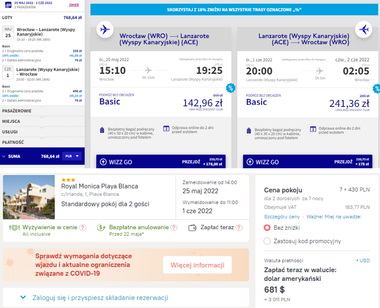380x308 pixels.
Task: Click the return flight airplane icon
Action: point(364,29)
